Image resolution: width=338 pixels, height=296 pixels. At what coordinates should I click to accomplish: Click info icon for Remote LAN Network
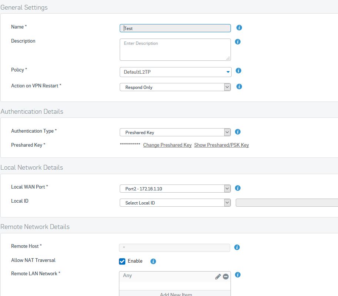point(238,275)
